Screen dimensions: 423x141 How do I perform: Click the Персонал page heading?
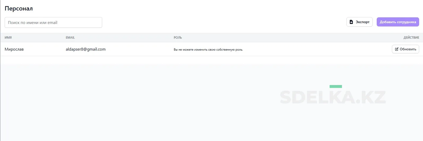click(x=19, y=9)
